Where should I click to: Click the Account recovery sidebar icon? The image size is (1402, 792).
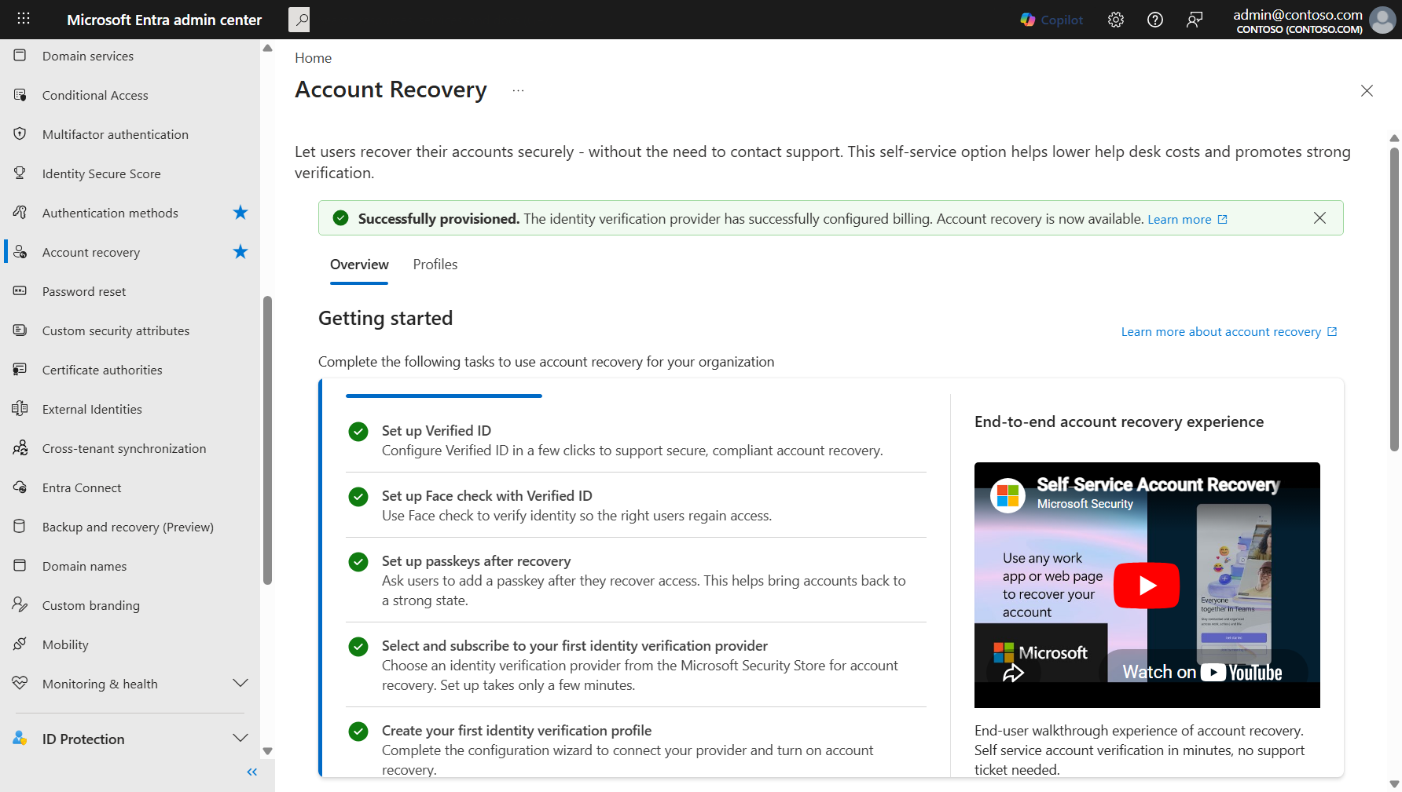tap(20, 252)
